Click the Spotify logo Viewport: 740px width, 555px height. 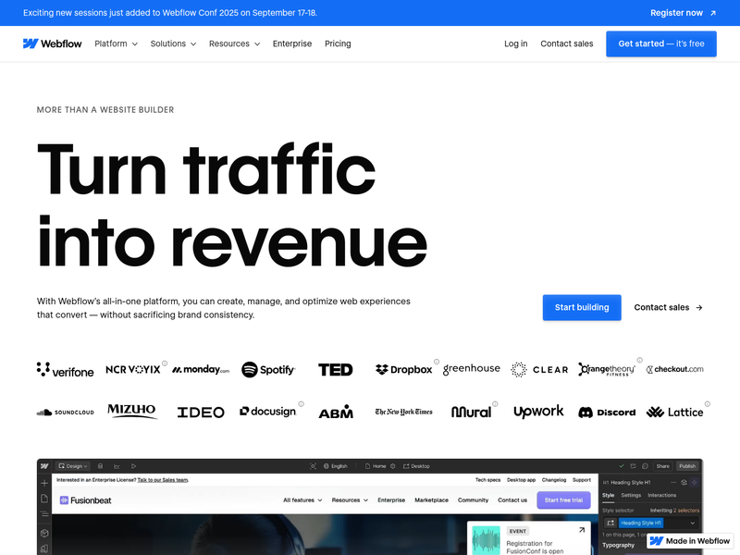[268, 369]
